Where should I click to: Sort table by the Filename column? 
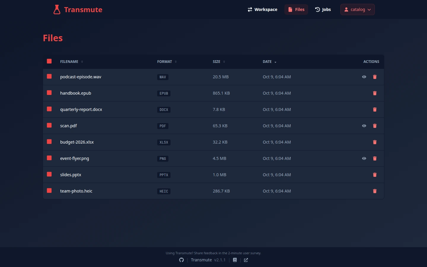[71, 62]
